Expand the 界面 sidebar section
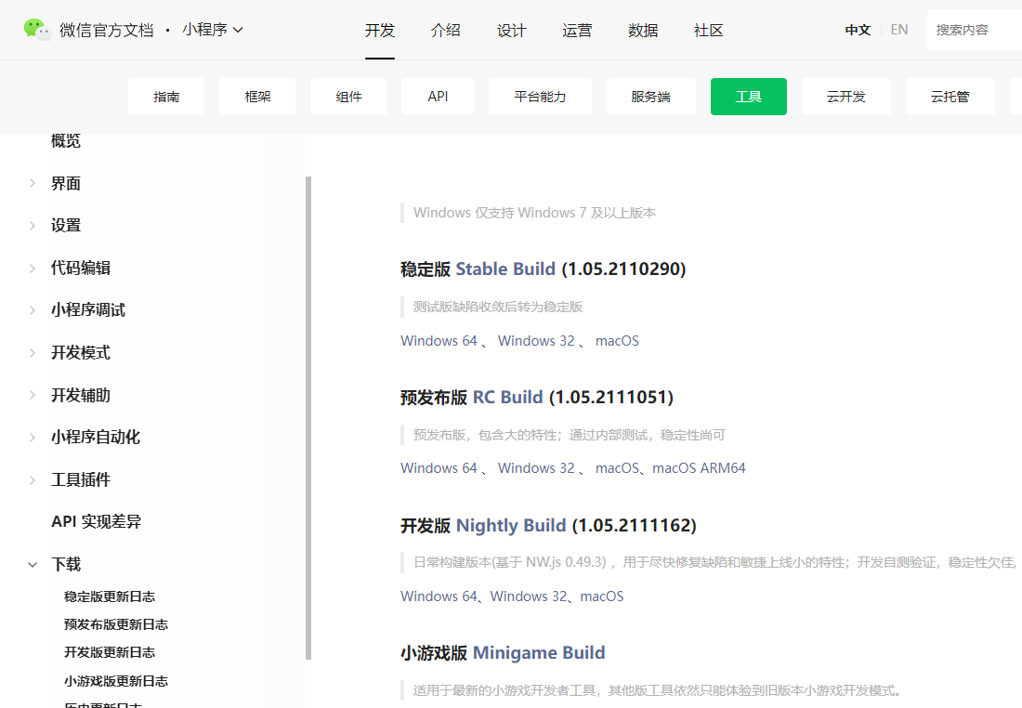 click(33, 184)
